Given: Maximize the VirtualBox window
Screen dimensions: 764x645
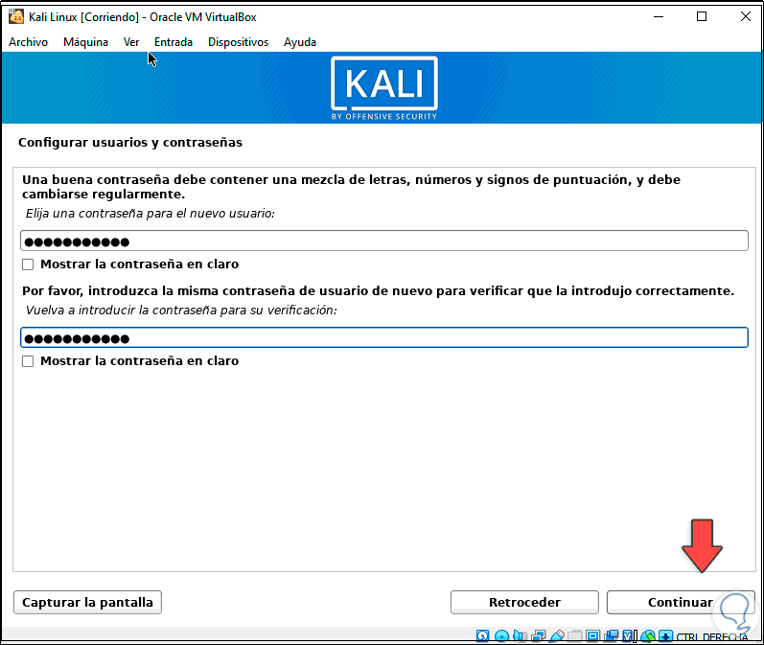Looking at the screenshot, I should point(702,16).
